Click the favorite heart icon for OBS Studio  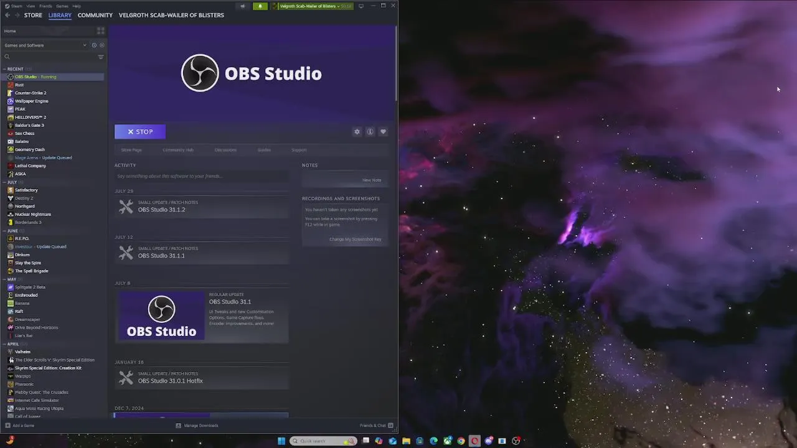click(x=383, y=132)
